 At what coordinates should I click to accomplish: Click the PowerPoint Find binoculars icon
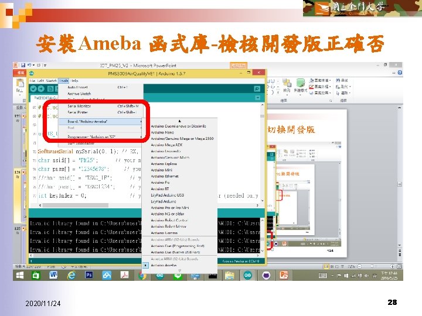pyautogui.click(x=338, y=80)
